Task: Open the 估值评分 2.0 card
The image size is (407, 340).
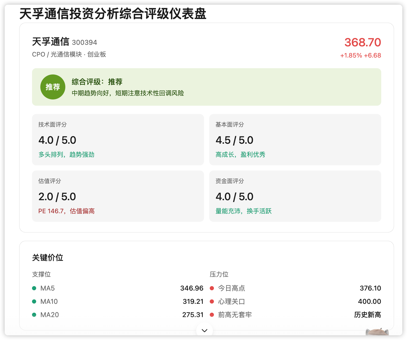Action: [x=118, y=196]
